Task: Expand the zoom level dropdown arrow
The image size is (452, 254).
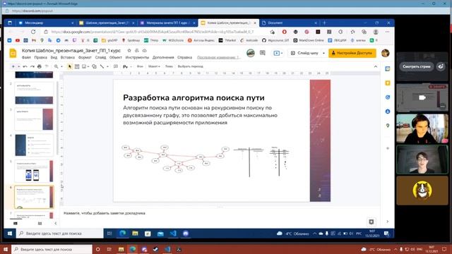Action: (x=61, y=66)
